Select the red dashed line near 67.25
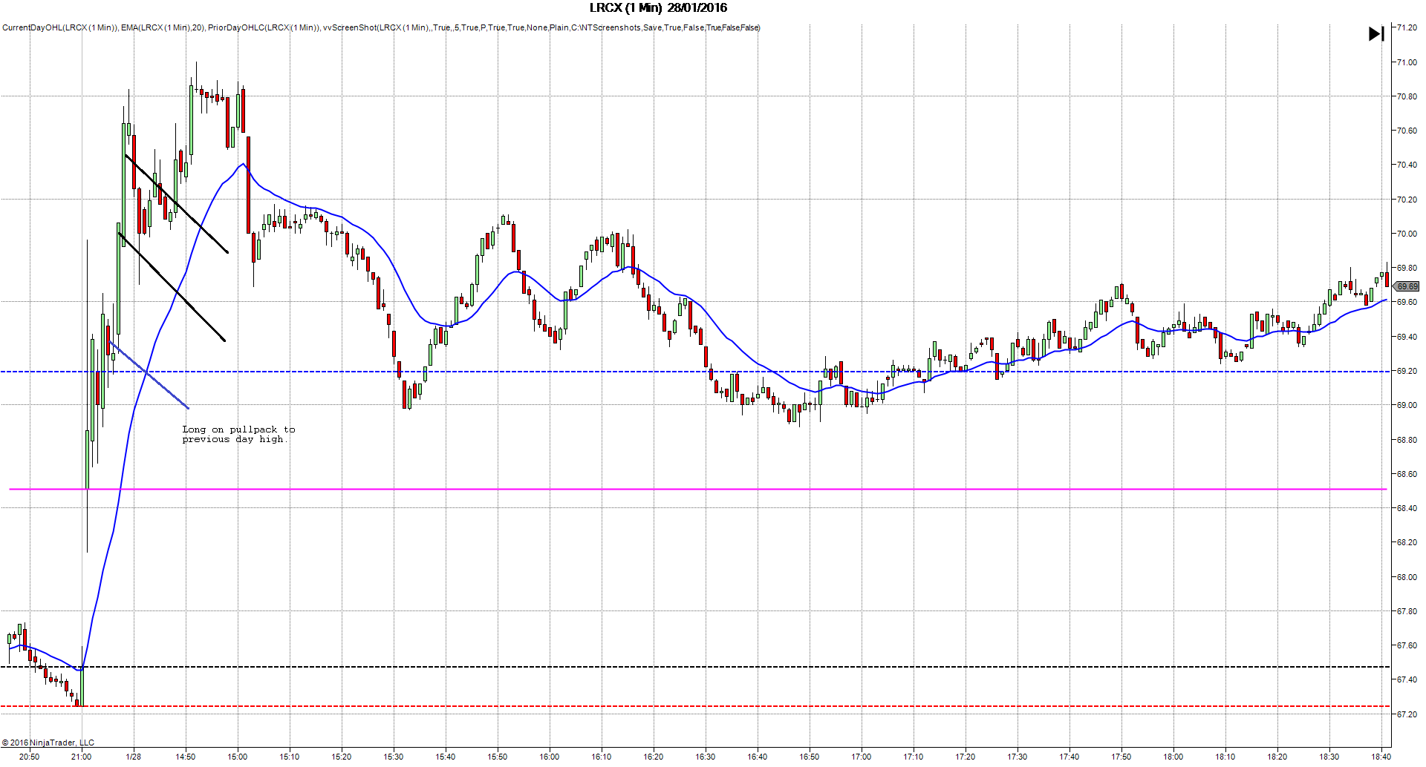The width and height of the screenshot is (1426, 767). tap(694, 706)
